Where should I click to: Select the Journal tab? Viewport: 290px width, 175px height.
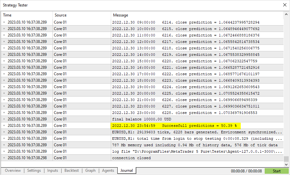(x=127, y=171)
